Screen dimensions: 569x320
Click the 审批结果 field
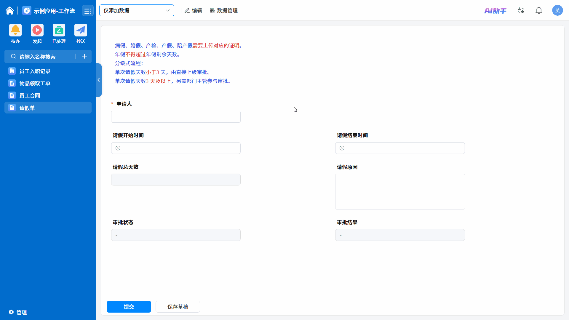(x=400, y=235)
